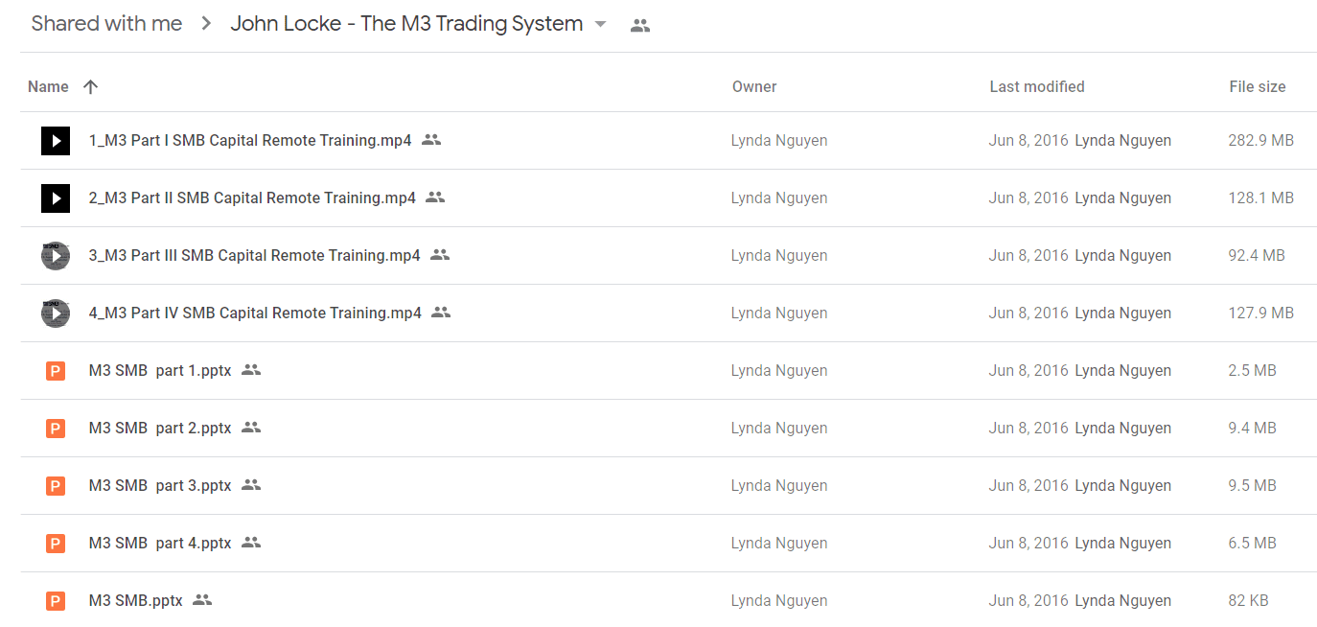The image size is (1317, 627).
Task: Toggle sort direction arrow next to Name
Action: click(91, 87)
